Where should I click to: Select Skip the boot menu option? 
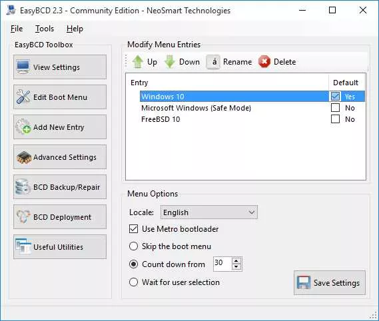tap(134, 246)
